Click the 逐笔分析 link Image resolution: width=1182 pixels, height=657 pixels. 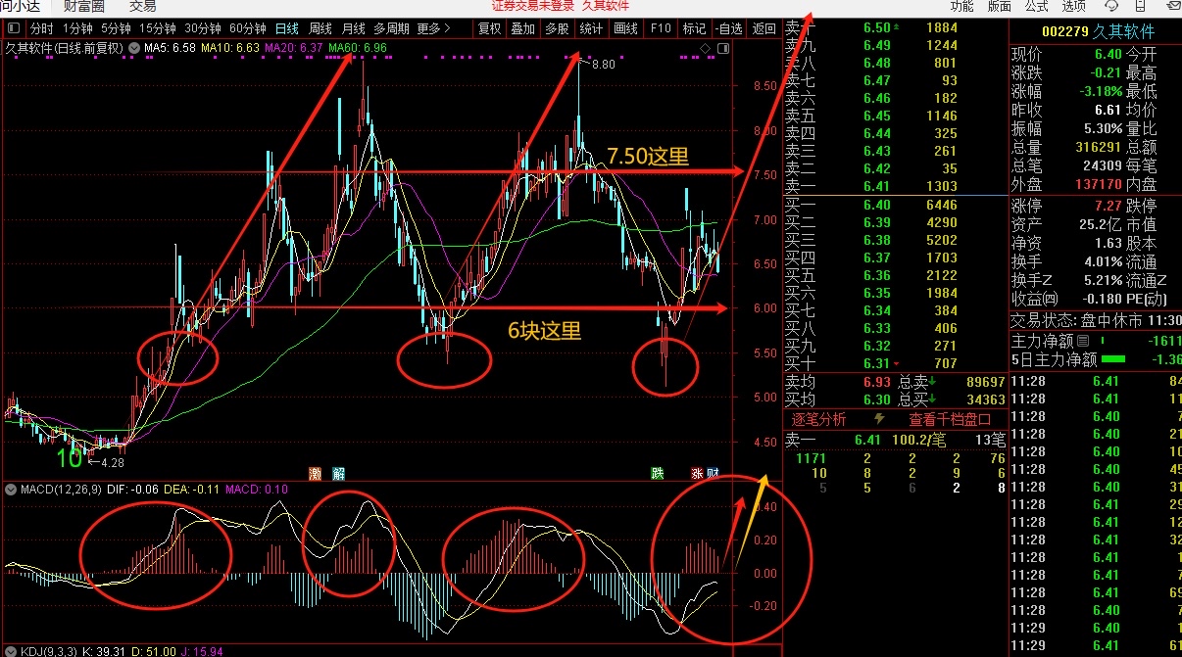point(819,419)
